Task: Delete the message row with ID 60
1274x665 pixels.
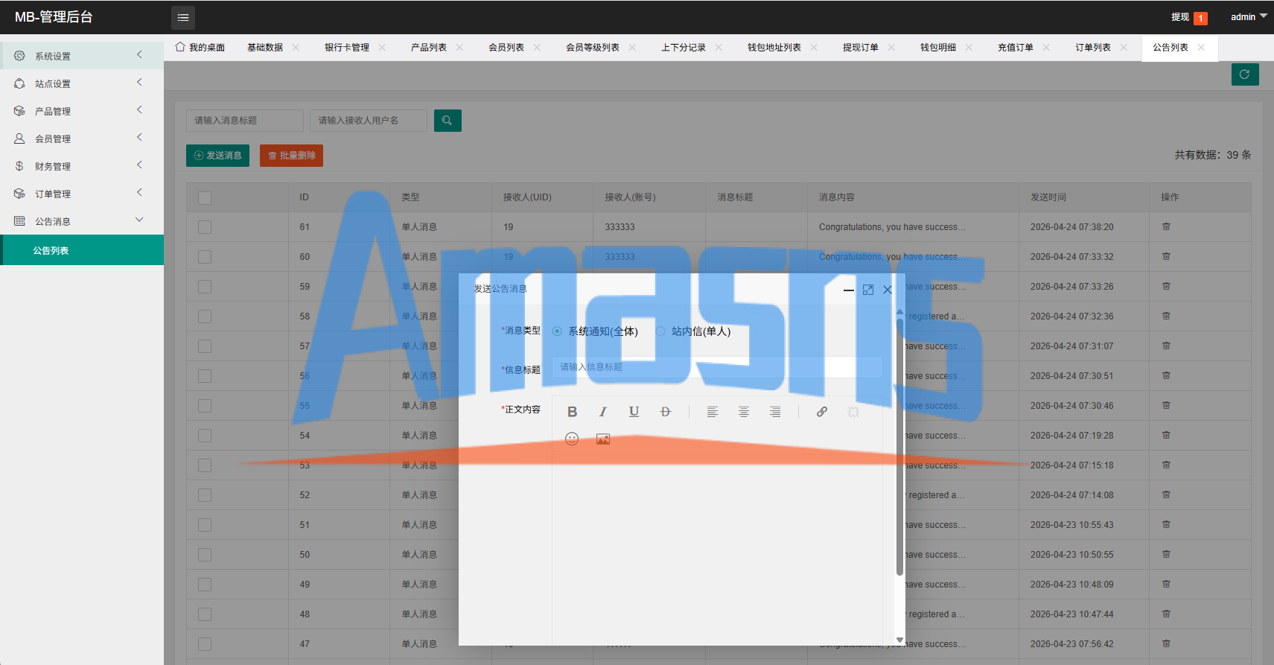Action: (1166, 257)
